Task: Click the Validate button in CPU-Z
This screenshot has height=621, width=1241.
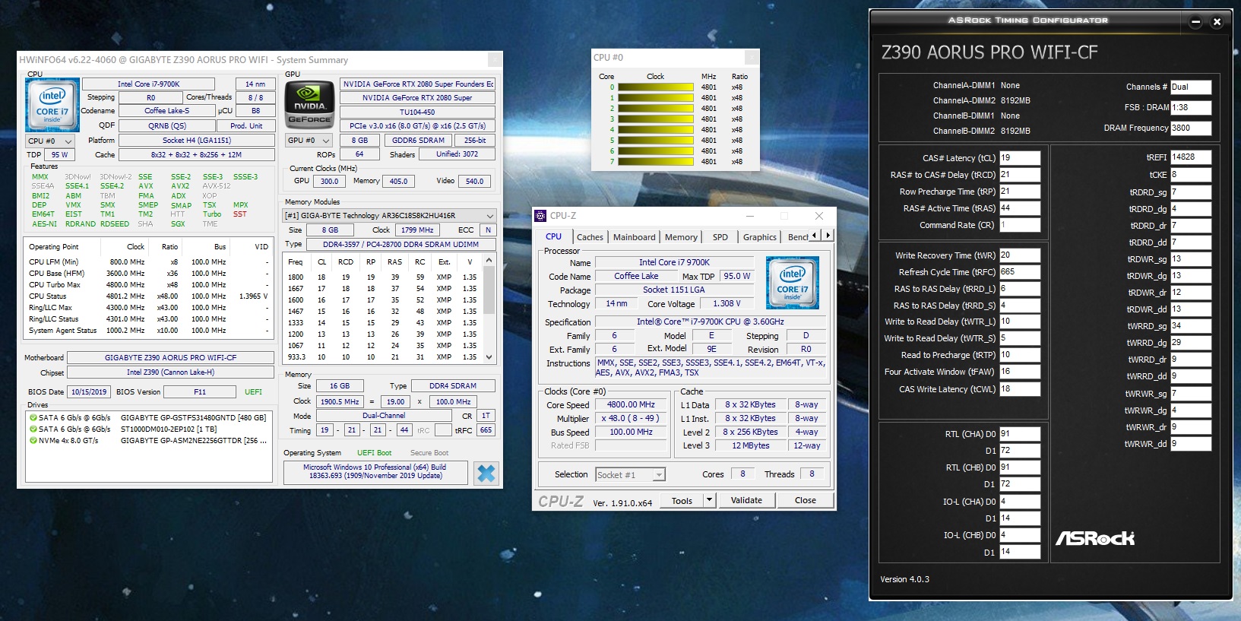Action: click(746, 500)
